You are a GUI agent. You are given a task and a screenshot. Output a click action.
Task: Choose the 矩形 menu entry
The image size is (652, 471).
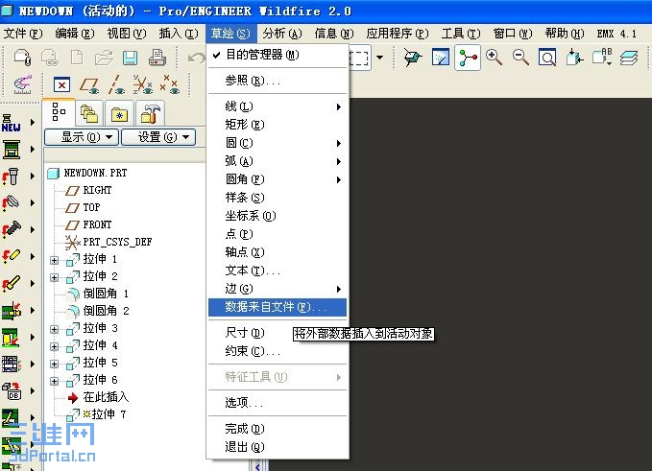[x=278, y=125]
